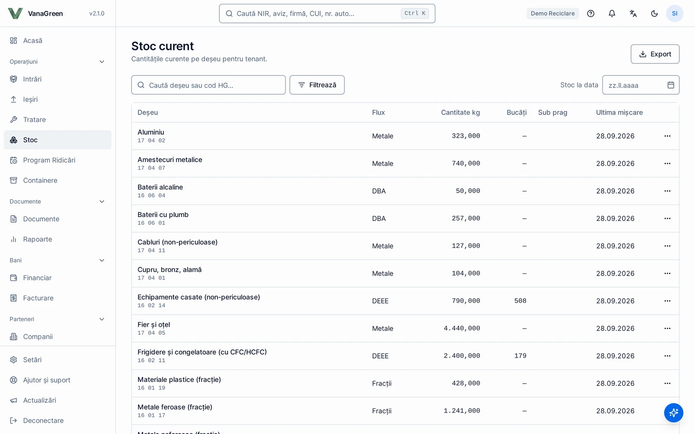Image resolution: width=695 pixels, height=434 pixels.
Task: Open Program Ridicări page
Action: tap(58, 160)
